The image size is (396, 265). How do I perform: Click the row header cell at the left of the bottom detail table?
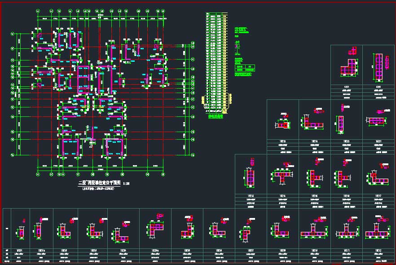coord(7,228)
